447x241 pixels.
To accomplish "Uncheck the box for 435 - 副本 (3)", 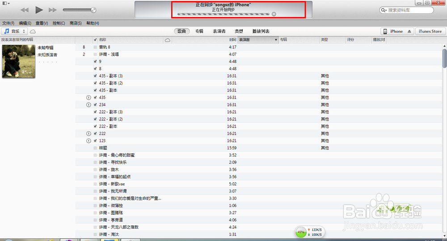I will (x=95, y=76).
